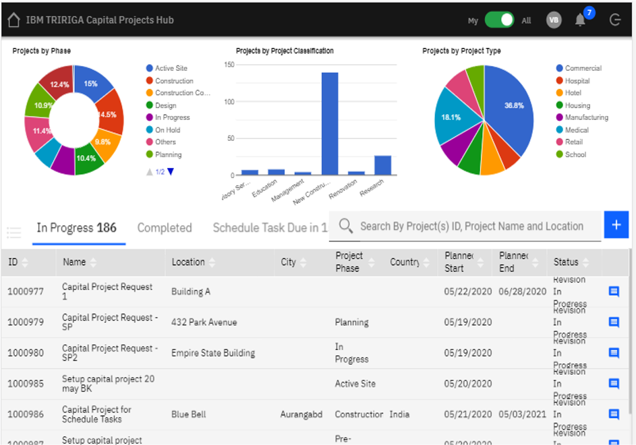
Task: Click the blue plus add project button
Action: (616, 225)
